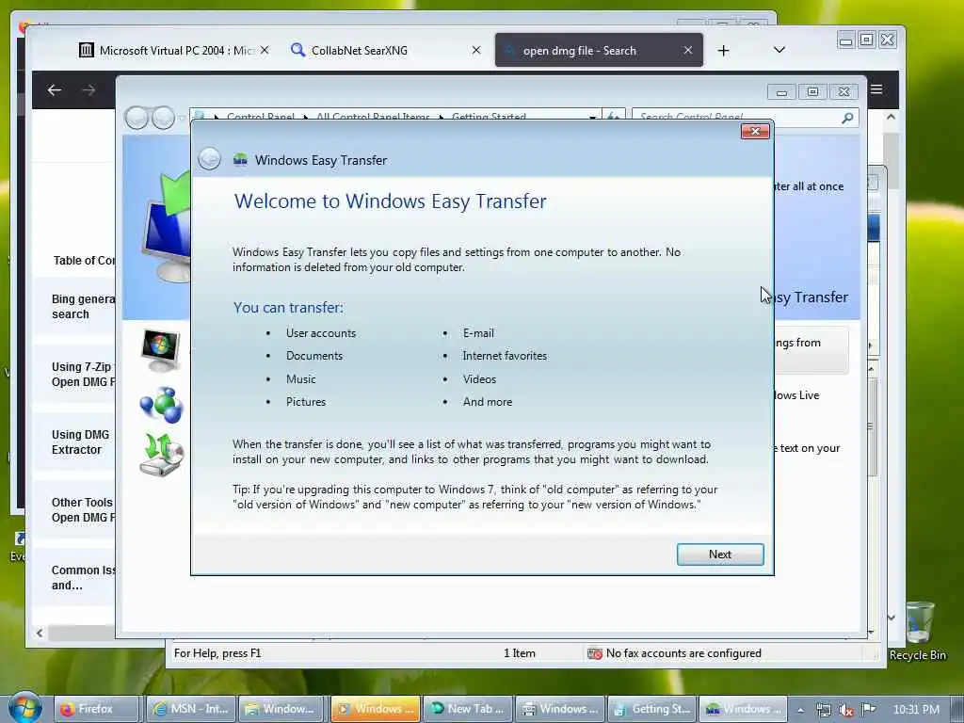
Task: Select the Back up files icon
Action: click(162, 455)
